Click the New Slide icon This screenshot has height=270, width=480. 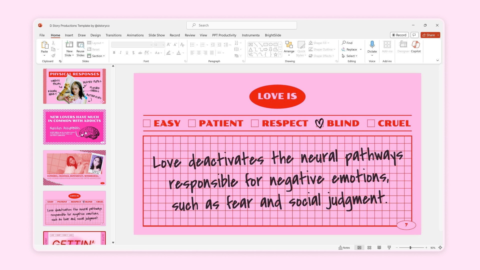pyautogui.click(x=69, y=45)
